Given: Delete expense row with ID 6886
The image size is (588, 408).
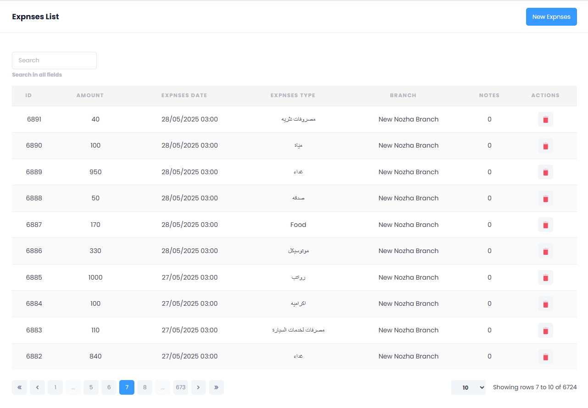Looking at the screenshot, I should coord(545,251).
